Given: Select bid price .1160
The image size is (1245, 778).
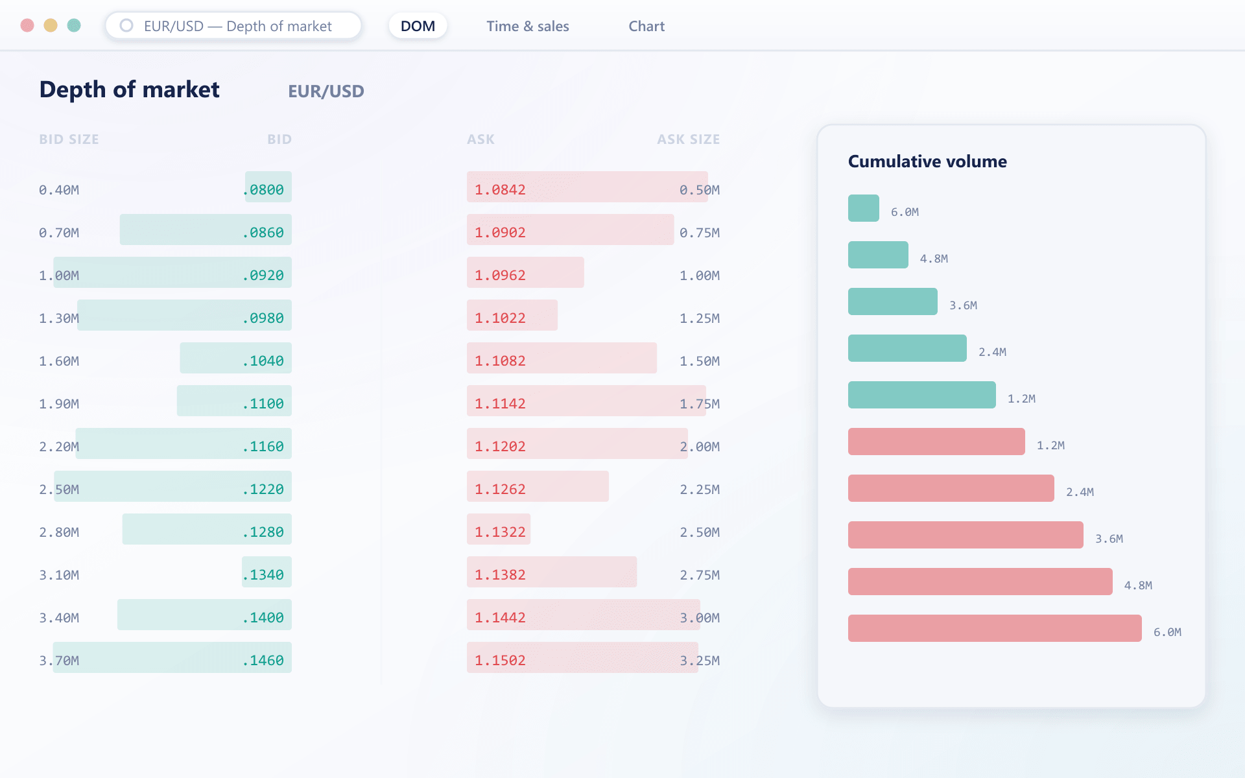Looking at the screenshot, I should 263,447.
